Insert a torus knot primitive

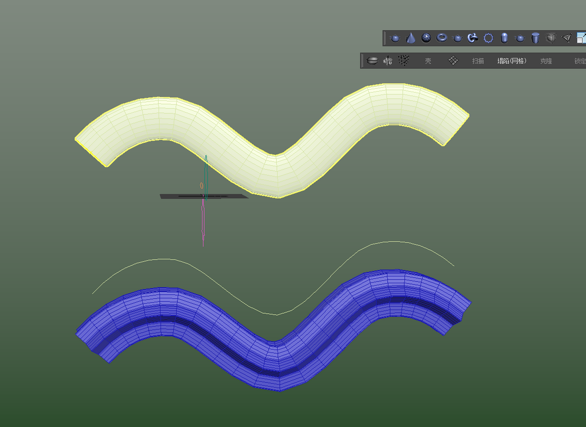click(x=472, y=38)
